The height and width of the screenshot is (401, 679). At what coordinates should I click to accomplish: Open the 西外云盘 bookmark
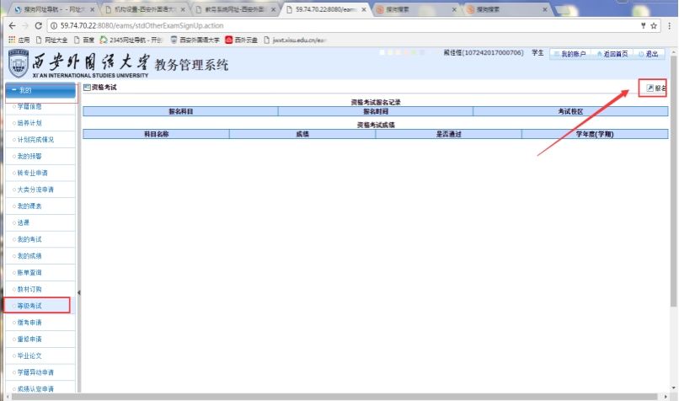(244, 40)
